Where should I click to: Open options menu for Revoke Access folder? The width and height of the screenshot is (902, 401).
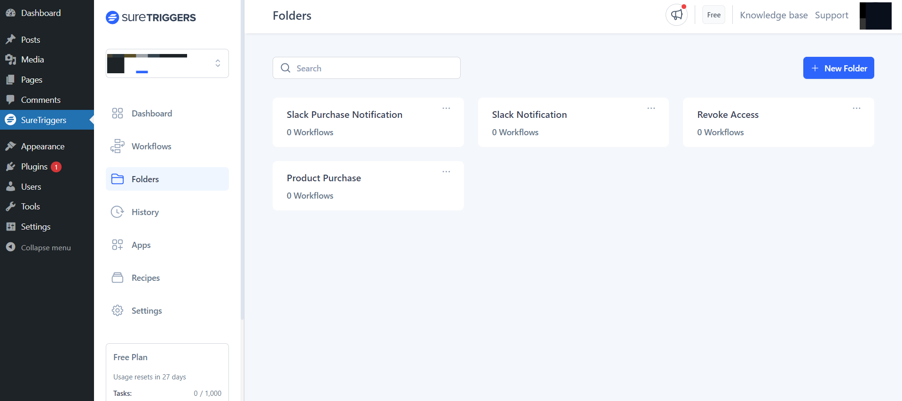tap(856, 108)
